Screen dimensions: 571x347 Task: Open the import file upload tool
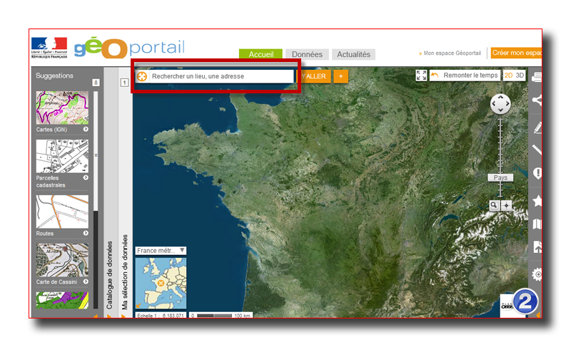(537, 247)
